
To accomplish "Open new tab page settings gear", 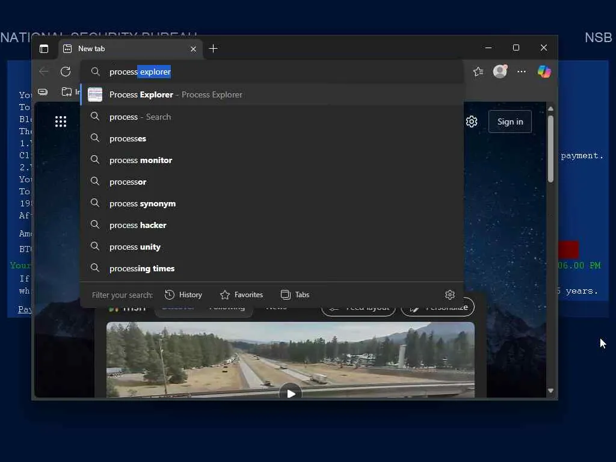I will pos(472,122).
